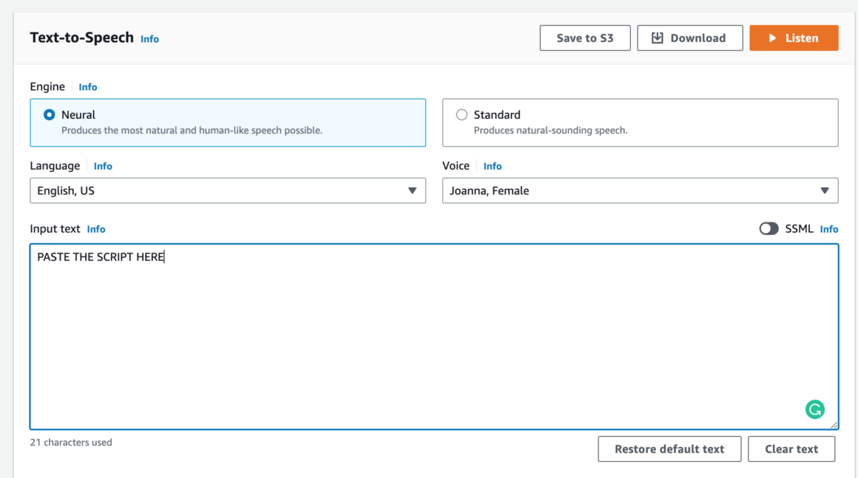Click the green Grammarly icon in text area
The image size is (858, 478).
(814, 409)
